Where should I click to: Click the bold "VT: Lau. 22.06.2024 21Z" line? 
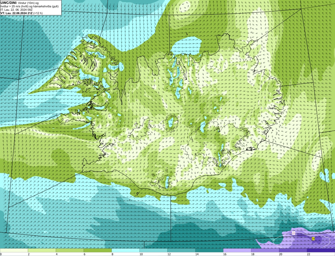click(16, 13)
